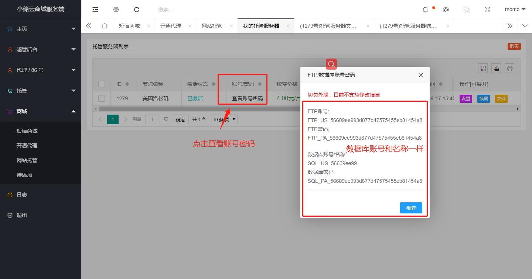
Task: Check the row checkbox for ID 1279
Action: (x=102, y=98)
